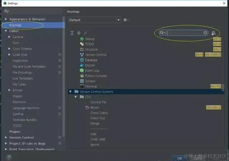Viewport: 229px width, 161px height.
Task: Select the Revert action under CVS
Action: [92, 108]
